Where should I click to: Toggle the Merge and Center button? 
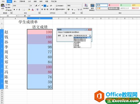[x=61, y=9]
